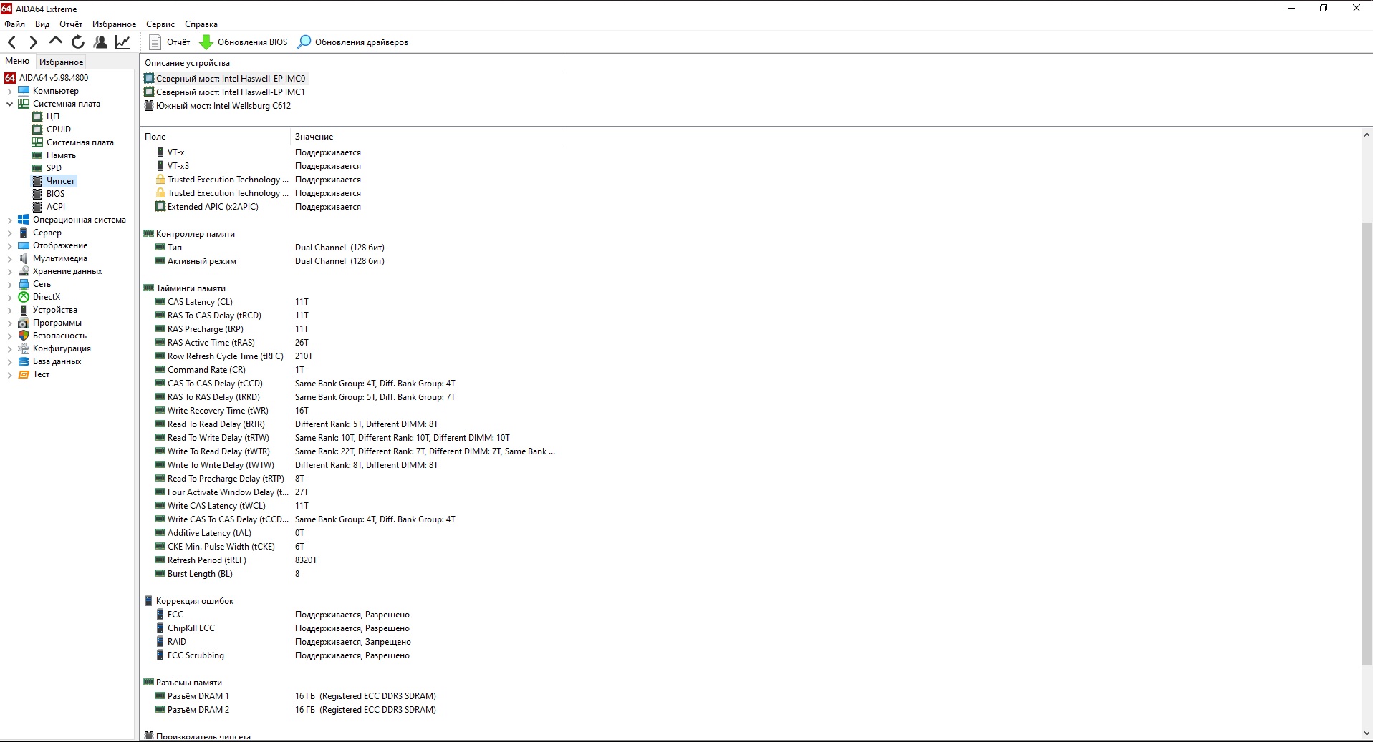This screenshot has height=742, width=1373.
Task: Expand the Компьютер tree node
Action: (9, 92)
